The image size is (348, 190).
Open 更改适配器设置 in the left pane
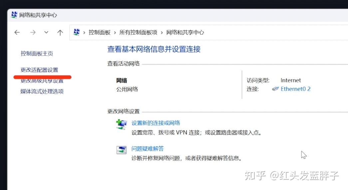[x=39, y=70]
